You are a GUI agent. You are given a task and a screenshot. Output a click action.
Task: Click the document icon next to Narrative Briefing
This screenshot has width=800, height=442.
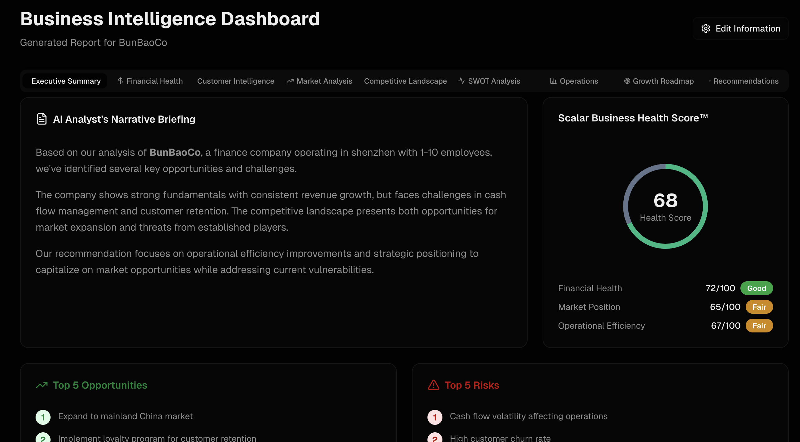tap(41, 119)
